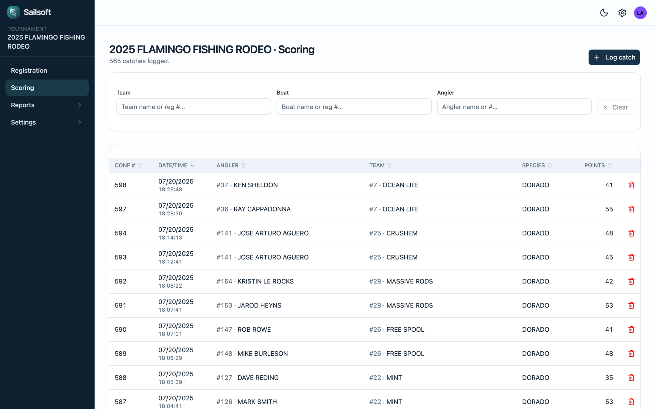Click conf number 598 cell
655x409 pixels.
[x=121, y=185]
